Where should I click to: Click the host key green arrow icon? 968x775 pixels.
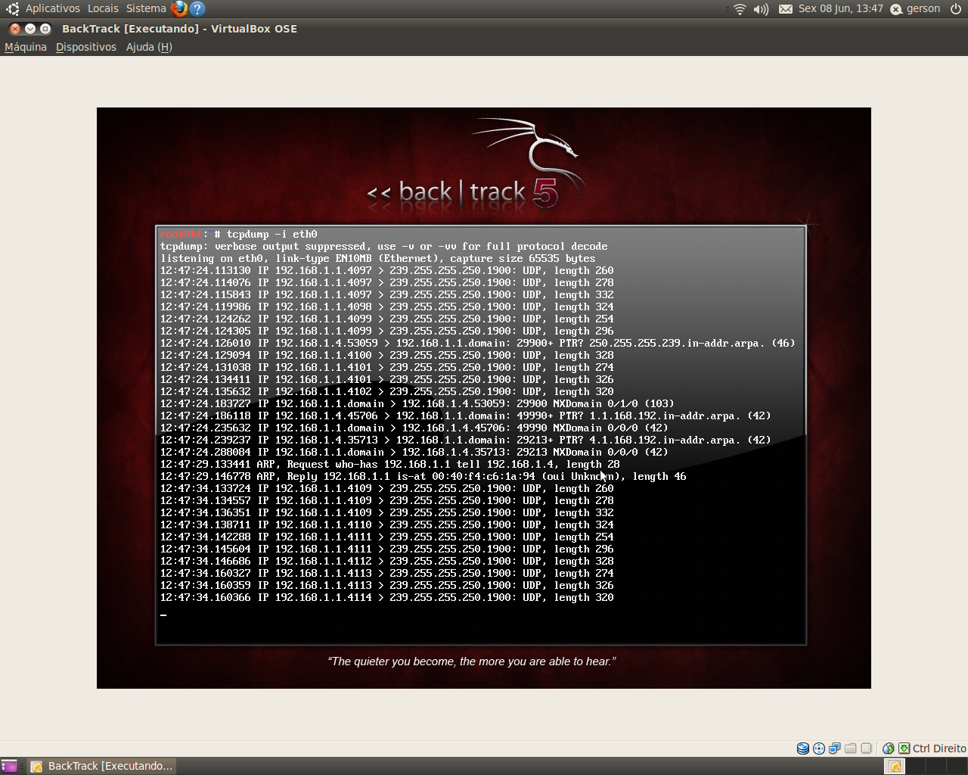click(904, 749)
